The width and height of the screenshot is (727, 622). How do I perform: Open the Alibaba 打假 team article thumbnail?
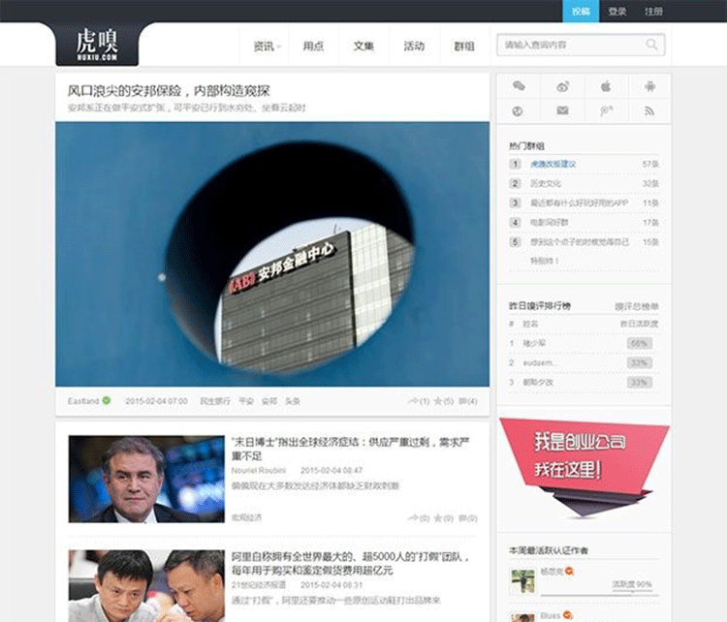coord(146,586)
